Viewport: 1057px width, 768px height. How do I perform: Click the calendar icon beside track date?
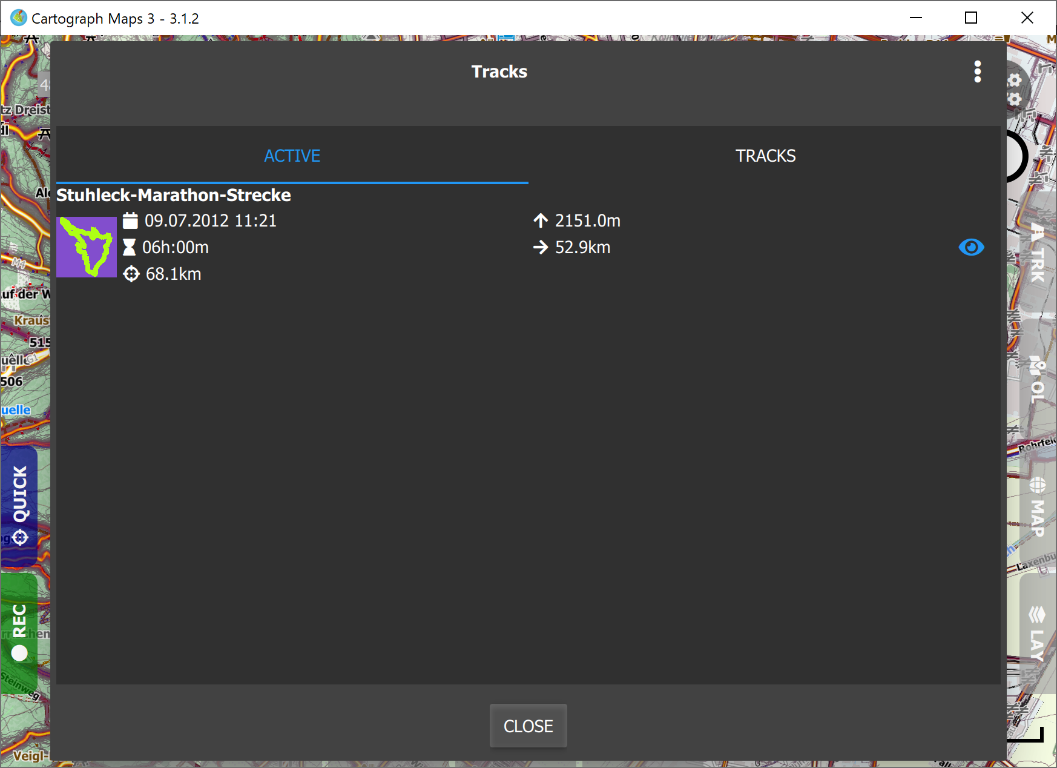[130, 220]
